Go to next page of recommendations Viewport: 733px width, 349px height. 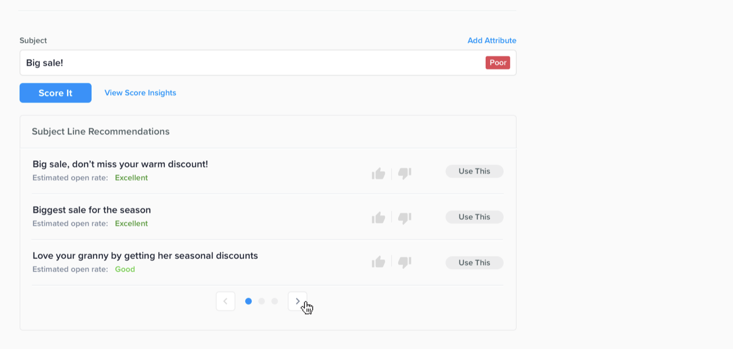pyautogui.click(x=297, y=301)
